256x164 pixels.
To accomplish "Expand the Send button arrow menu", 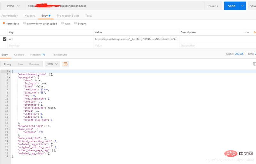I will (243, 6).
